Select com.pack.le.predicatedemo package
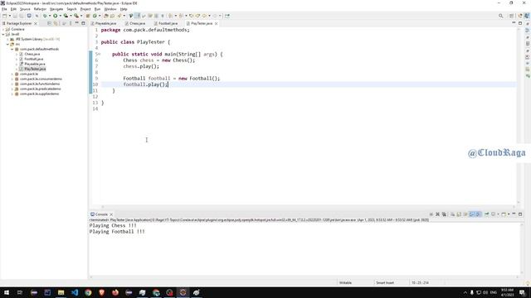 pyautogui.click(x=41, y=89)
